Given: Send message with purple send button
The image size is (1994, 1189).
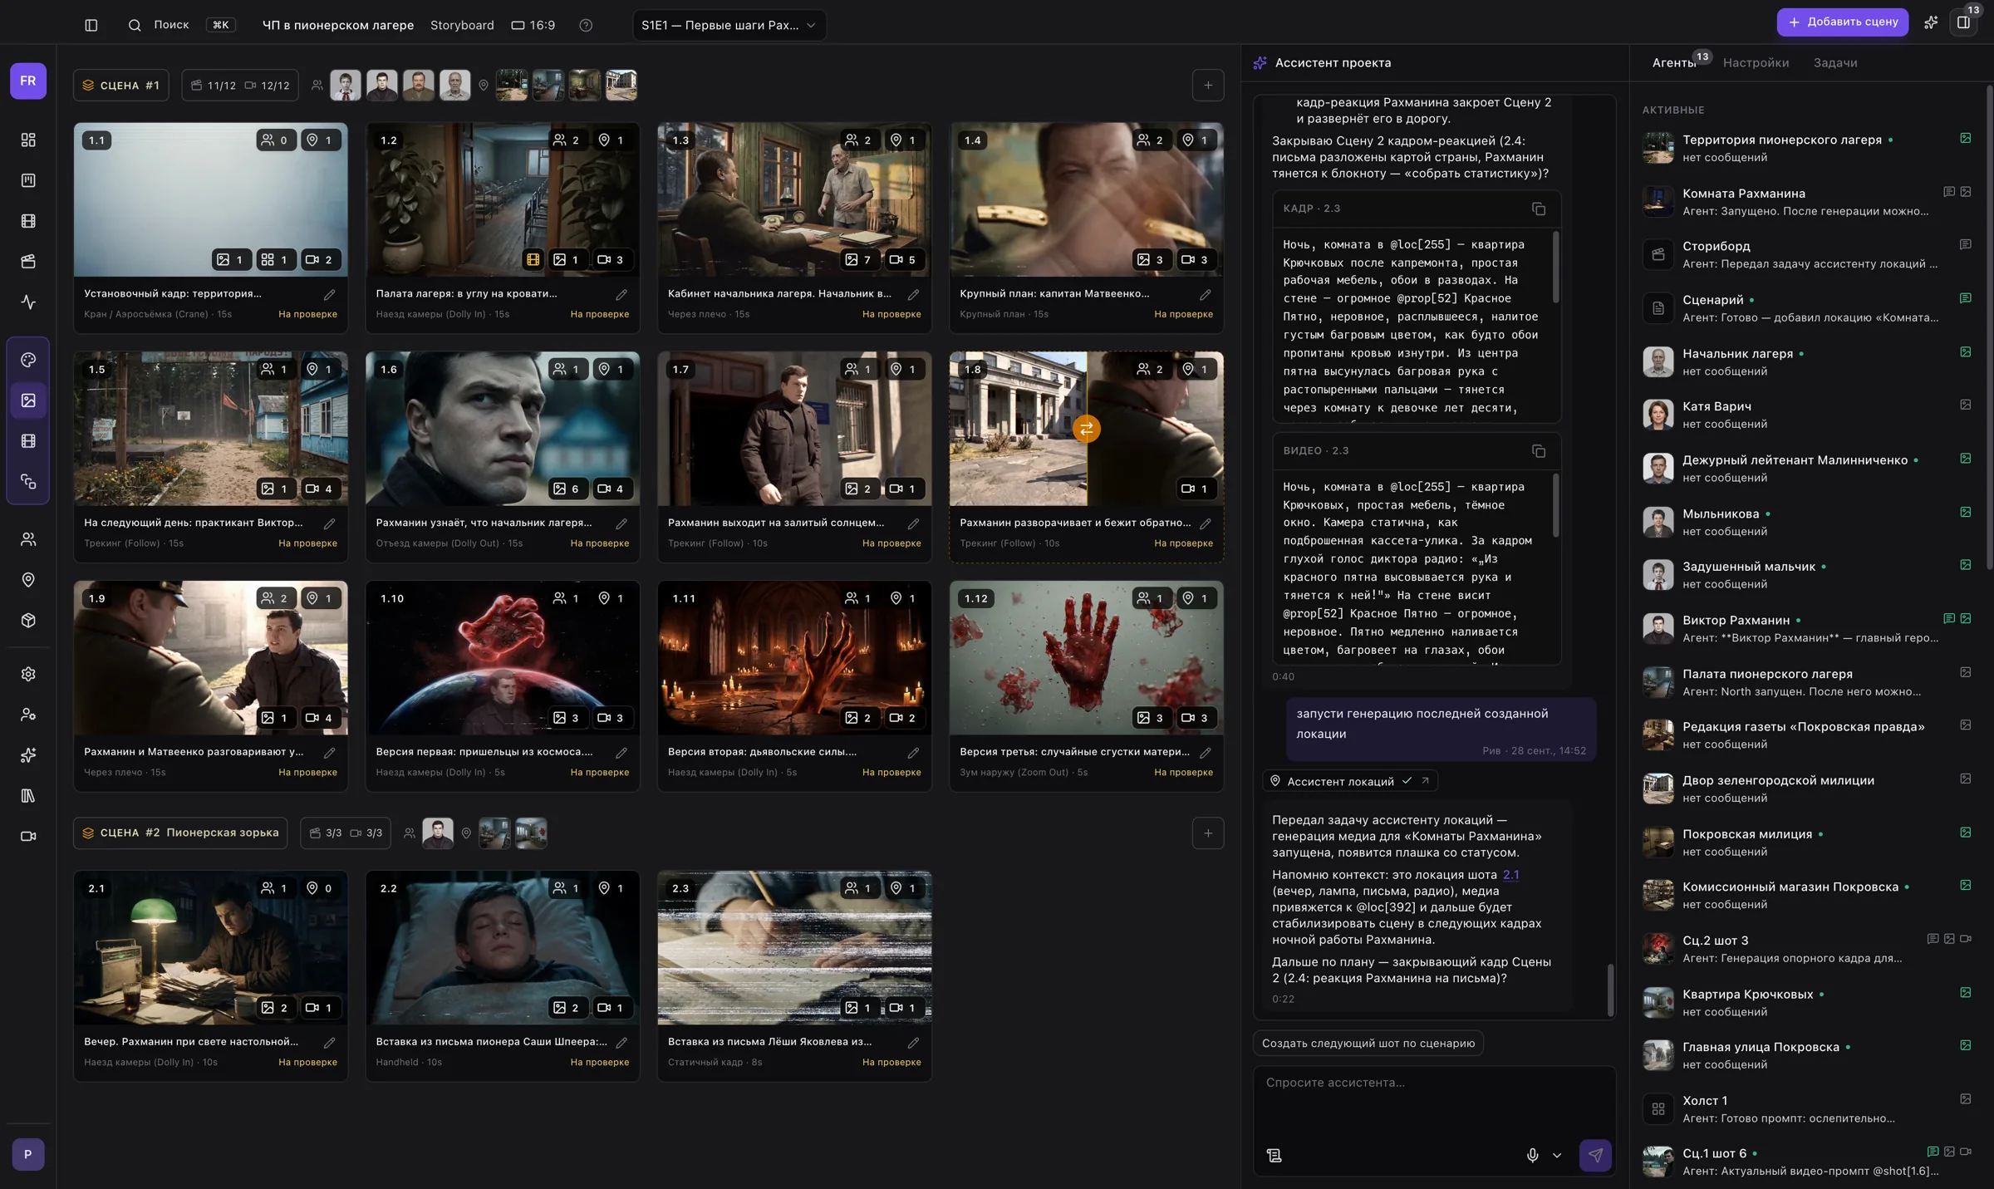Looking at the screenshot, I should pos(1595,1155).
